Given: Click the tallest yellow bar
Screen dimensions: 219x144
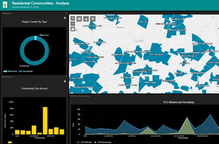Looking at the screenshot, I should click(45, 121).
